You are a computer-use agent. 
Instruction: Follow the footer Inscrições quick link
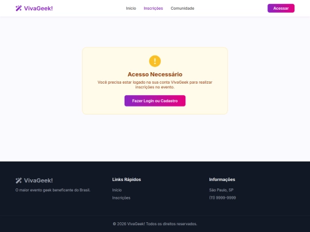(121, 198)
